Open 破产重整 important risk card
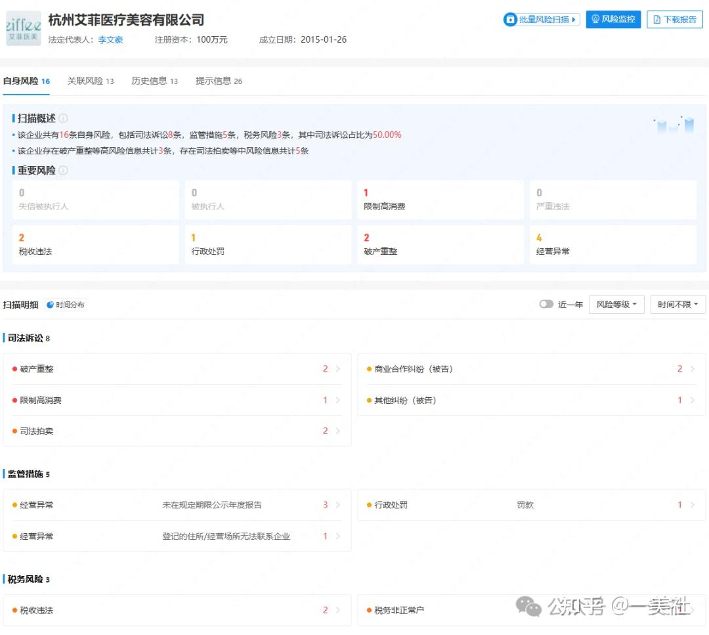This screenshot has height=635, width=709. pos(440,244)
